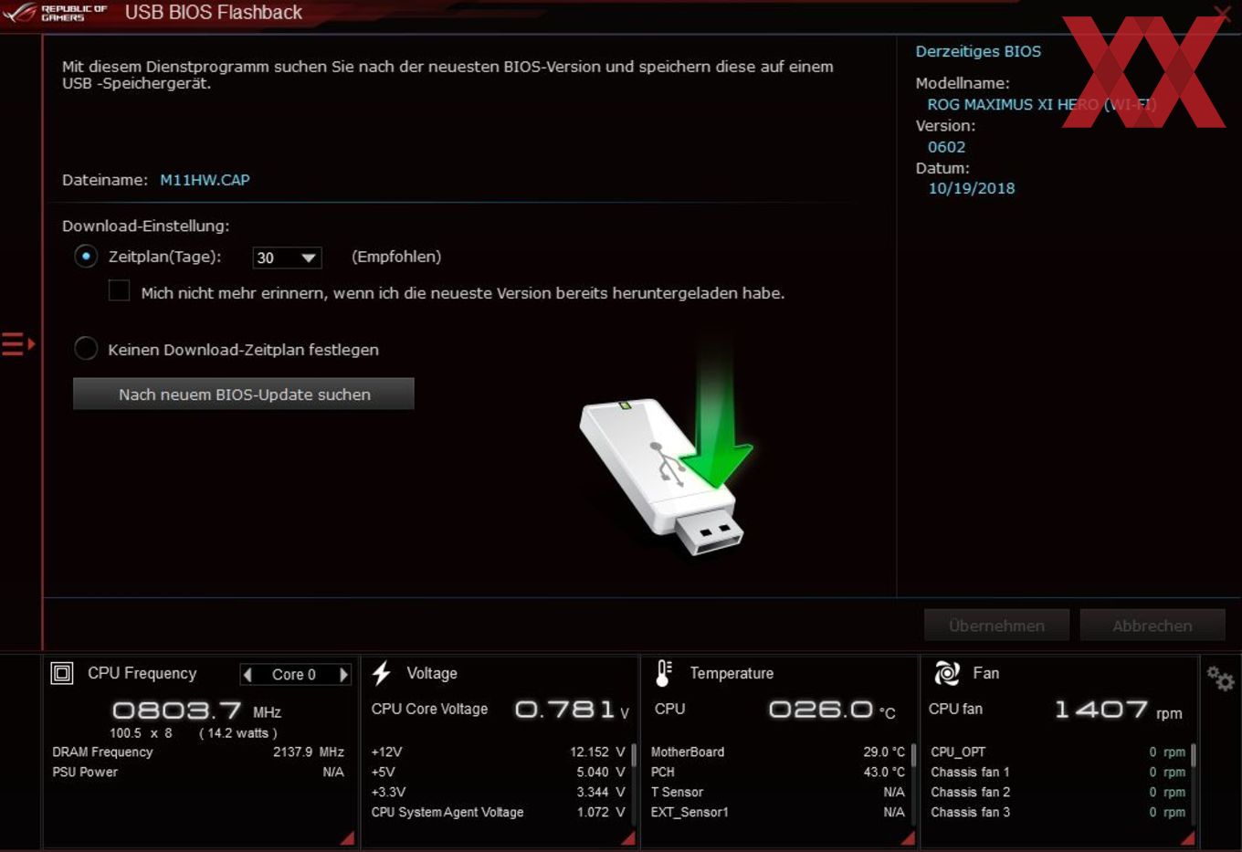Close the USB BIOS Flashback window
The image size is (1242, 852).
pyautogui.click(x=1223, y=13)
